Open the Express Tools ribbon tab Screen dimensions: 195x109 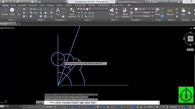[x=118, y=5]
